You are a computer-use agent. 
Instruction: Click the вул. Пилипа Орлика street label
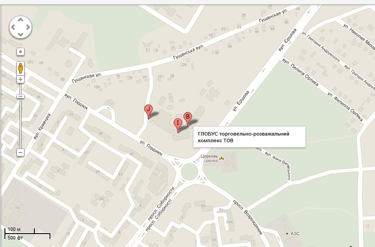tap(301, 72)
